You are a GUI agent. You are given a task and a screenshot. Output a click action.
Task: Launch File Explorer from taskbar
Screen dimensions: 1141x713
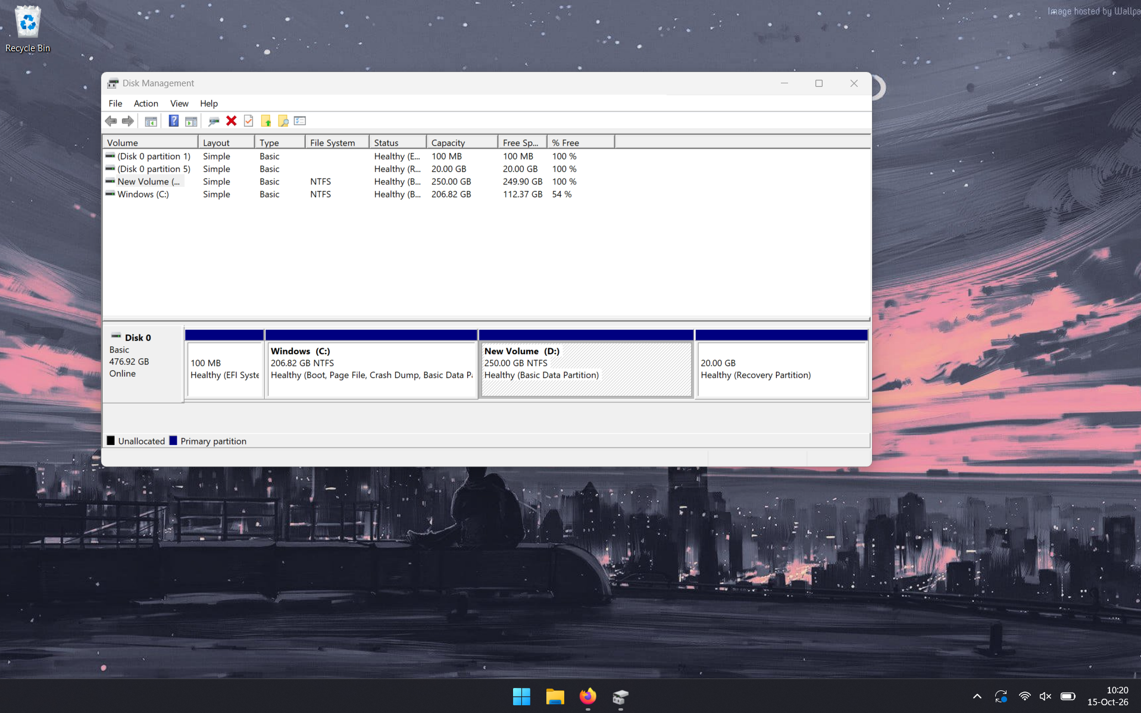(555, 696)
